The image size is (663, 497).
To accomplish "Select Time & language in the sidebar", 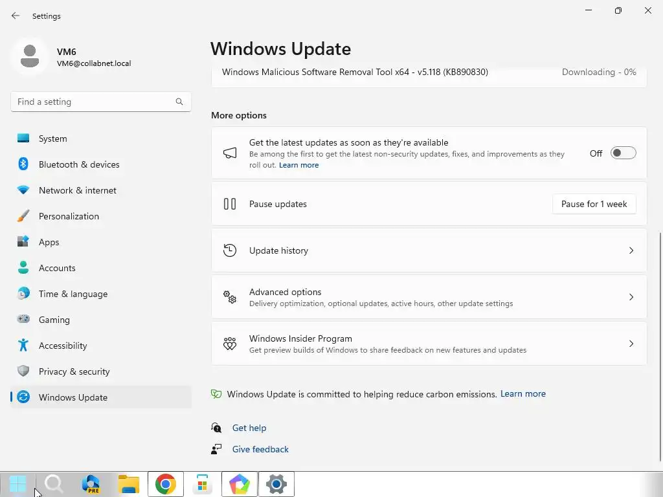I will point(100,293).
